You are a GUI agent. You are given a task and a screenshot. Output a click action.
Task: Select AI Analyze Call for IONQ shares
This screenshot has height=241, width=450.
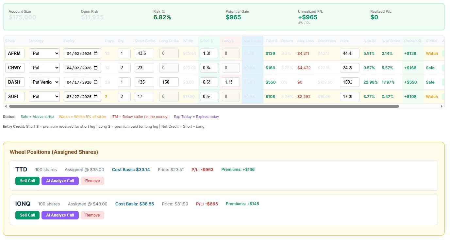point(60,215)
